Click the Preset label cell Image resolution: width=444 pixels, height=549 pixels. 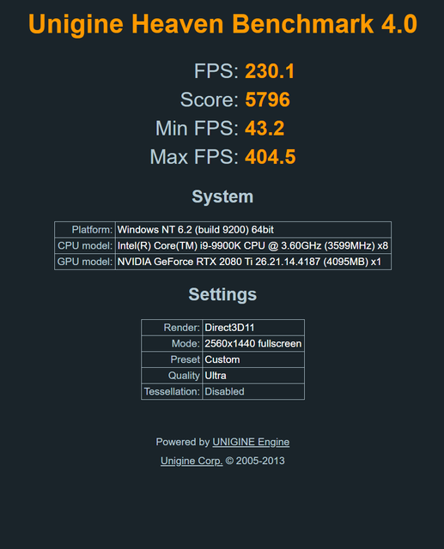tap(172, 359)
